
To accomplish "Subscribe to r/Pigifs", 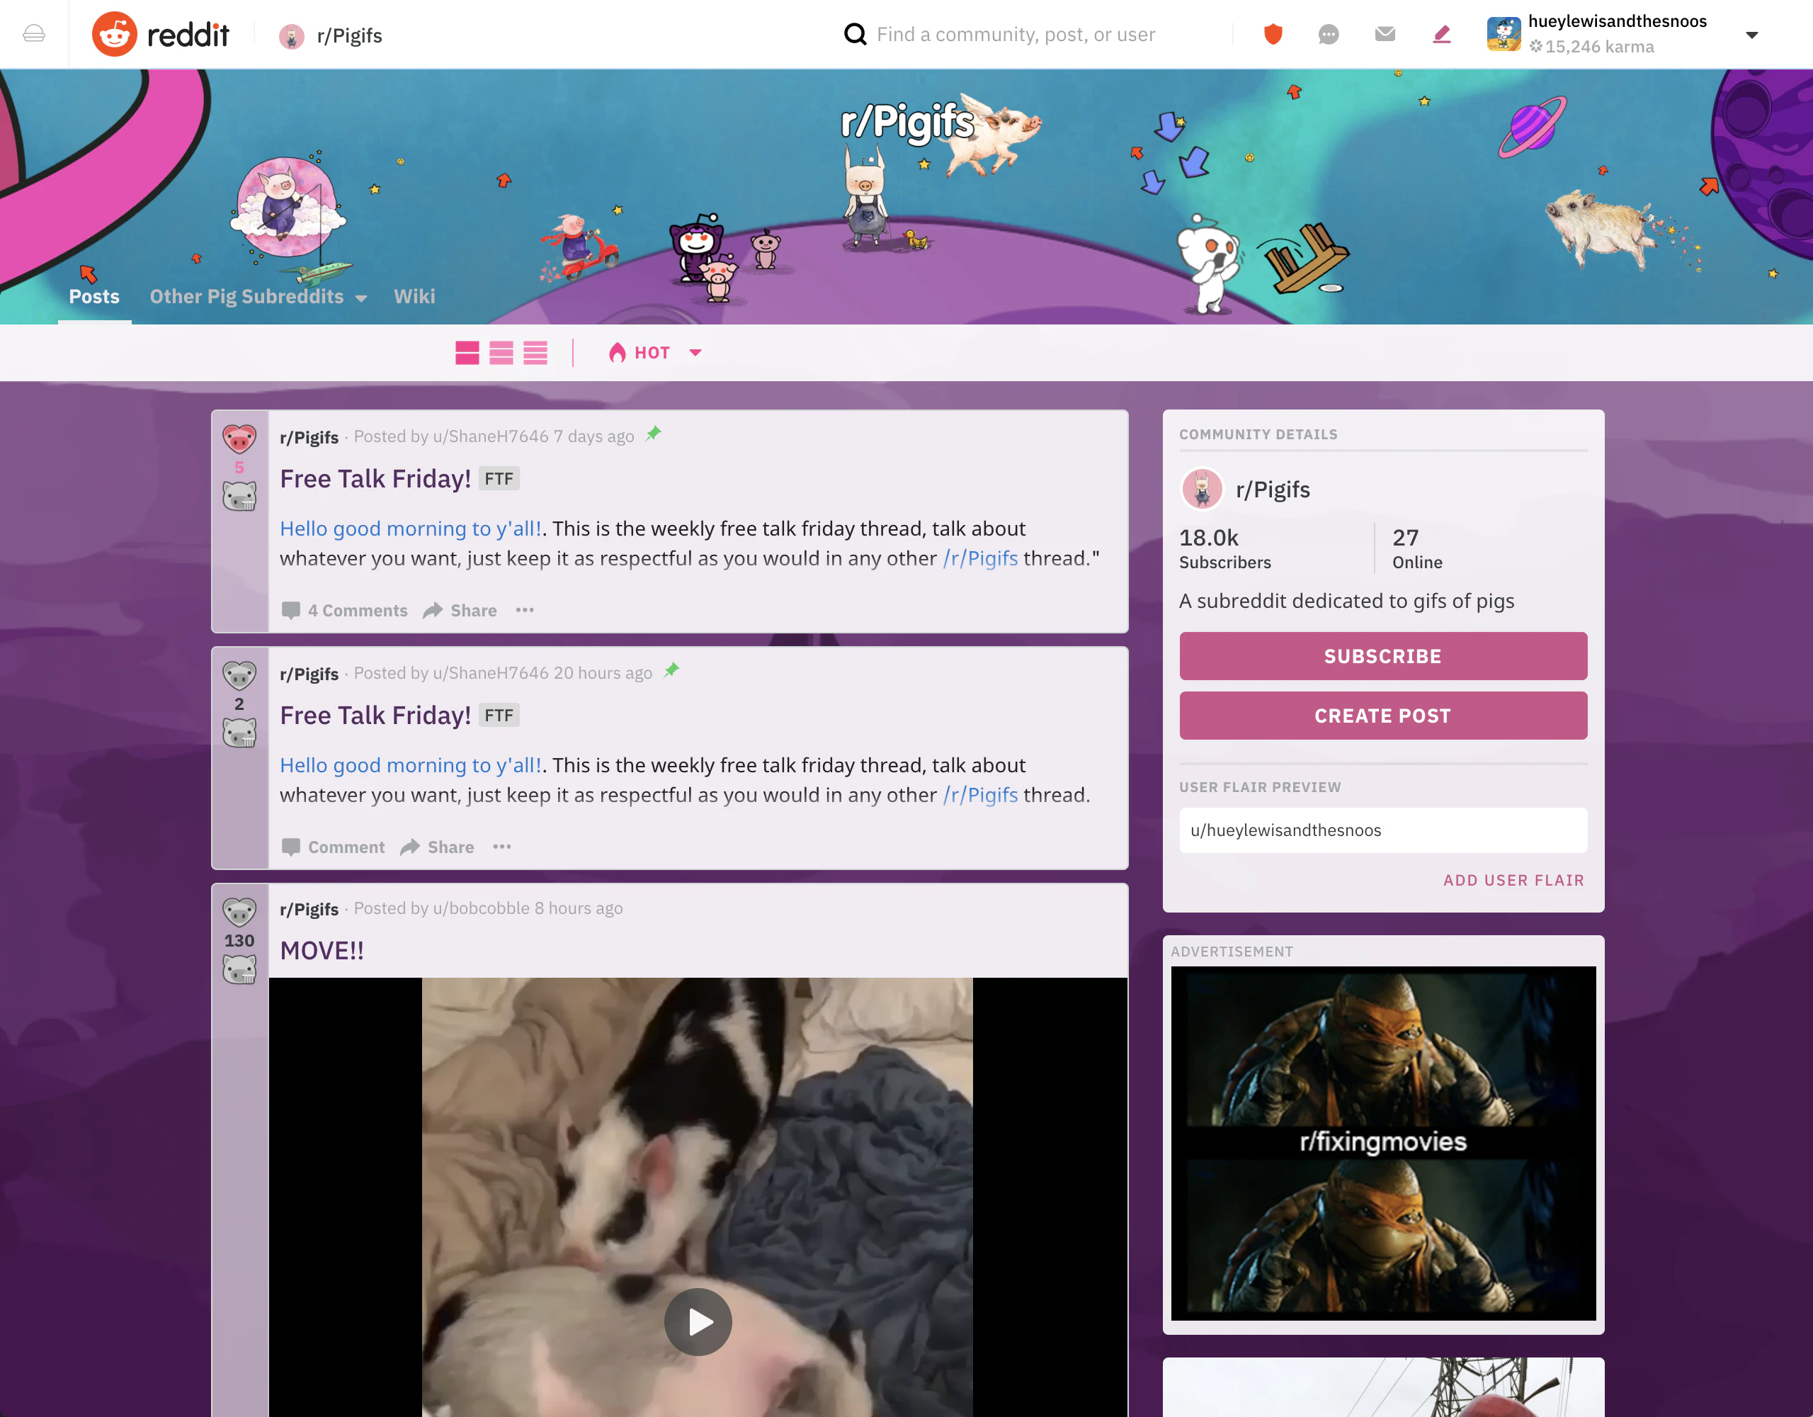I will [x=1382, y=655].
